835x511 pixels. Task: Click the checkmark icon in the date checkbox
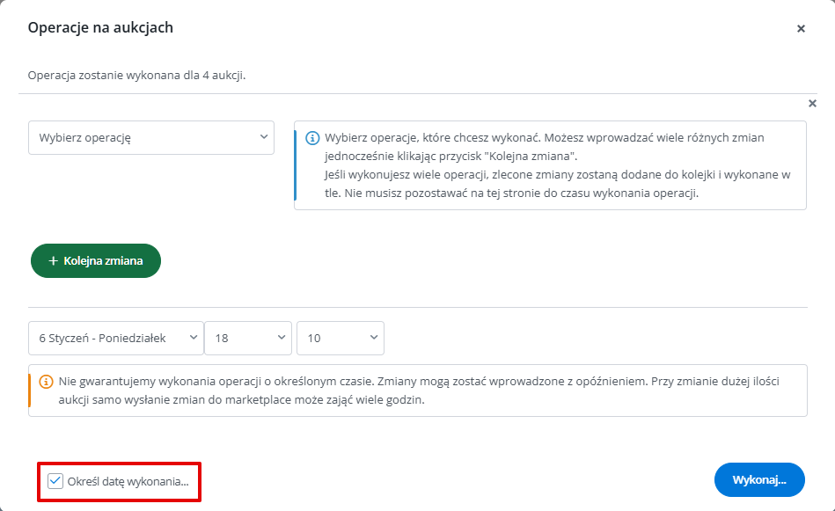55,481
